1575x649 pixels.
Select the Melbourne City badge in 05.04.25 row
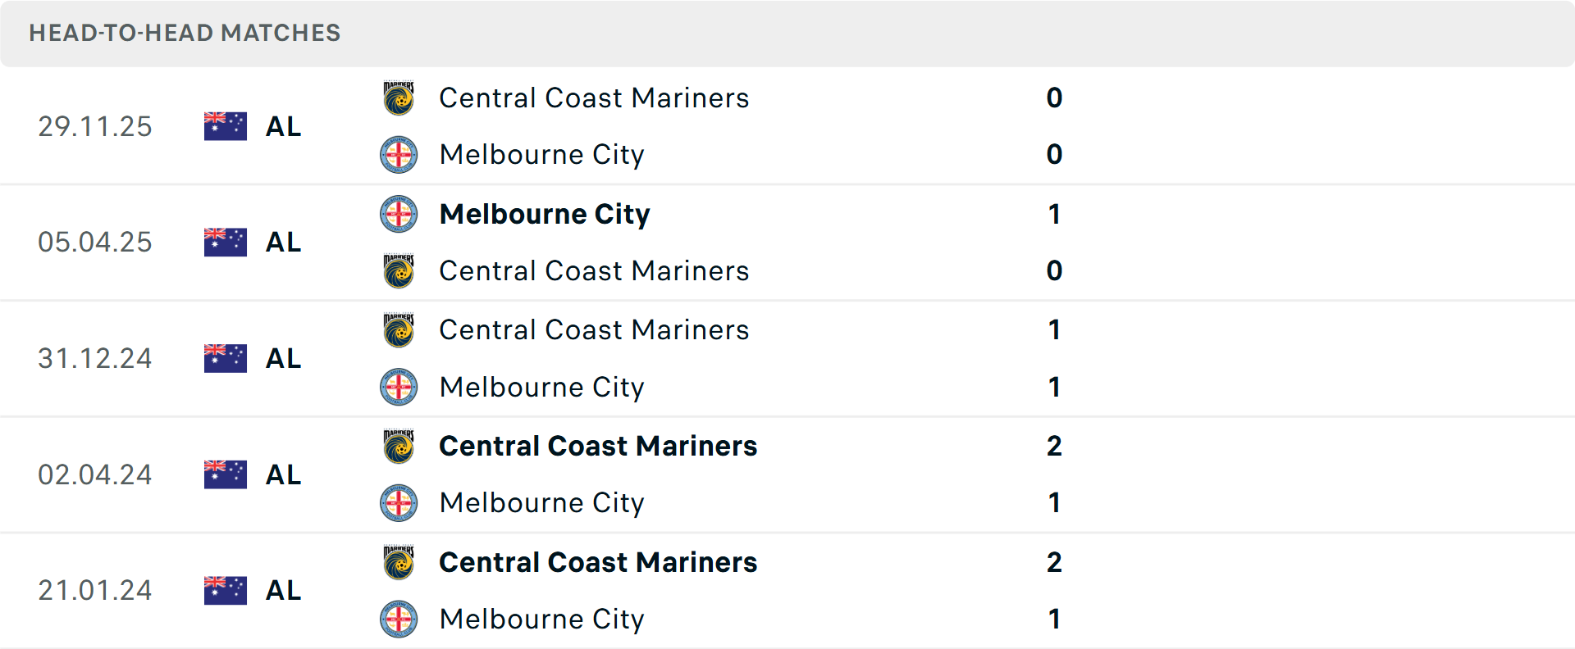(x=399, y=214)
